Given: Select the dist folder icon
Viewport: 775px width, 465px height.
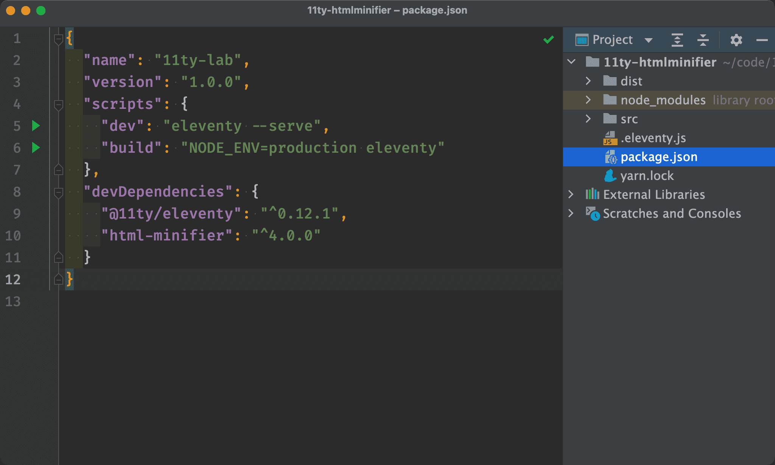Looking at the screenshot, I should point(610,81).
